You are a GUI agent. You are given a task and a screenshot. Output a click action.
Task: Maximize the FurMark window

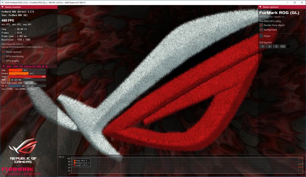(295, 3)
